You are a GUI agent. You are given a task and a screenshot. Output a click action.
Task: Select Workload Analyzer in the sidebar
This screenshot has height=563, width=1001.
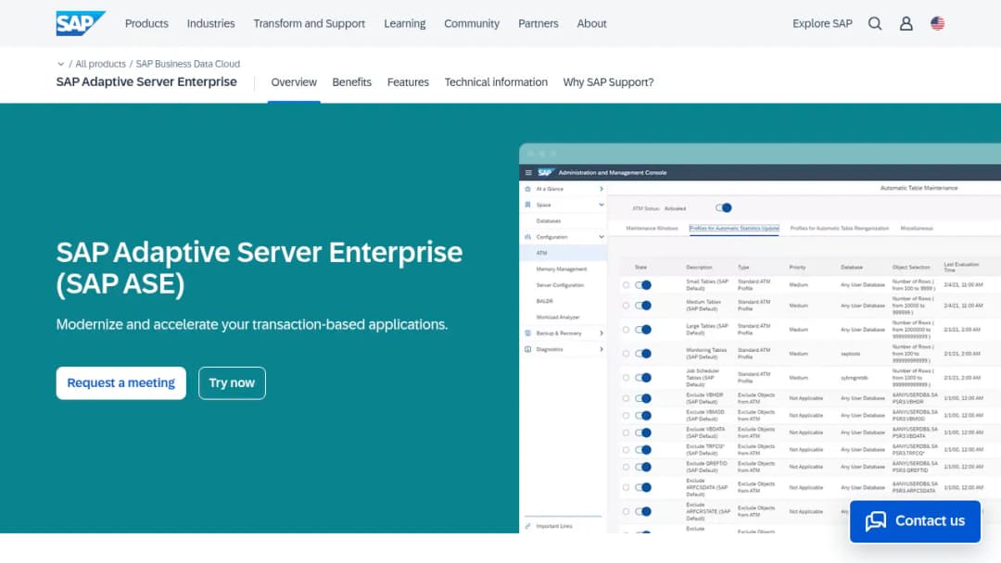(558, 317)
